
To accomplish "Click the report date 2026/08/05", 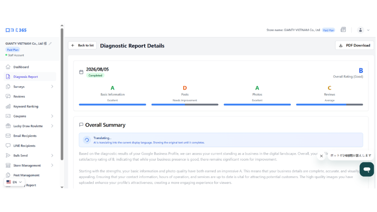I will click(x=98, y=69).
